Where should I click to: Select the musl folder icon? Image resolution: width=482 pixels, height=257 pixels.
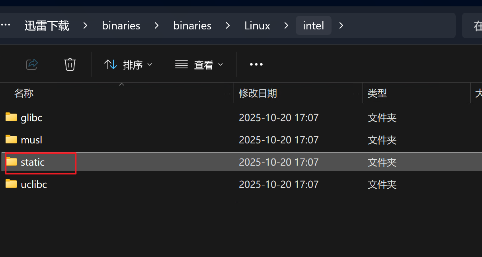[11, 139]
